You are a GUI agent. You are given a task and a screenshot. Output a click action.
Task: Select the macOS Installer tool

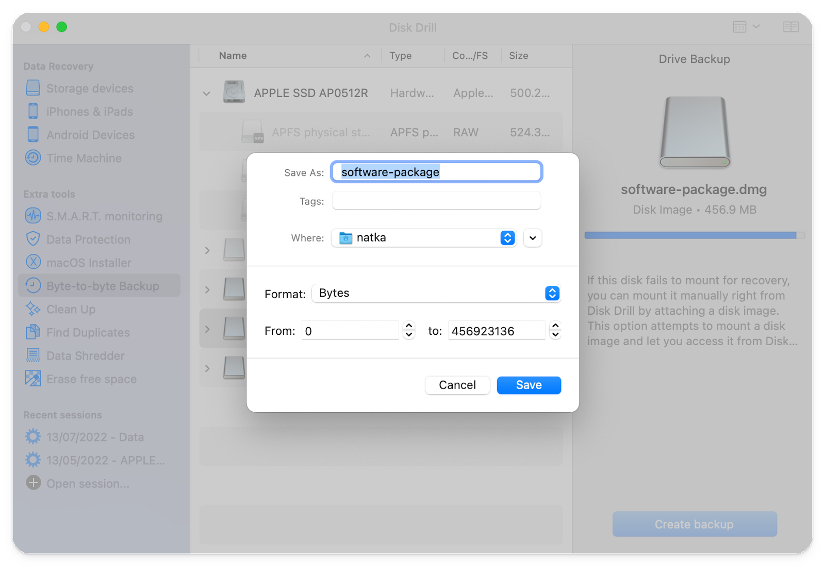pyautogui.click(x=89, y=263)
